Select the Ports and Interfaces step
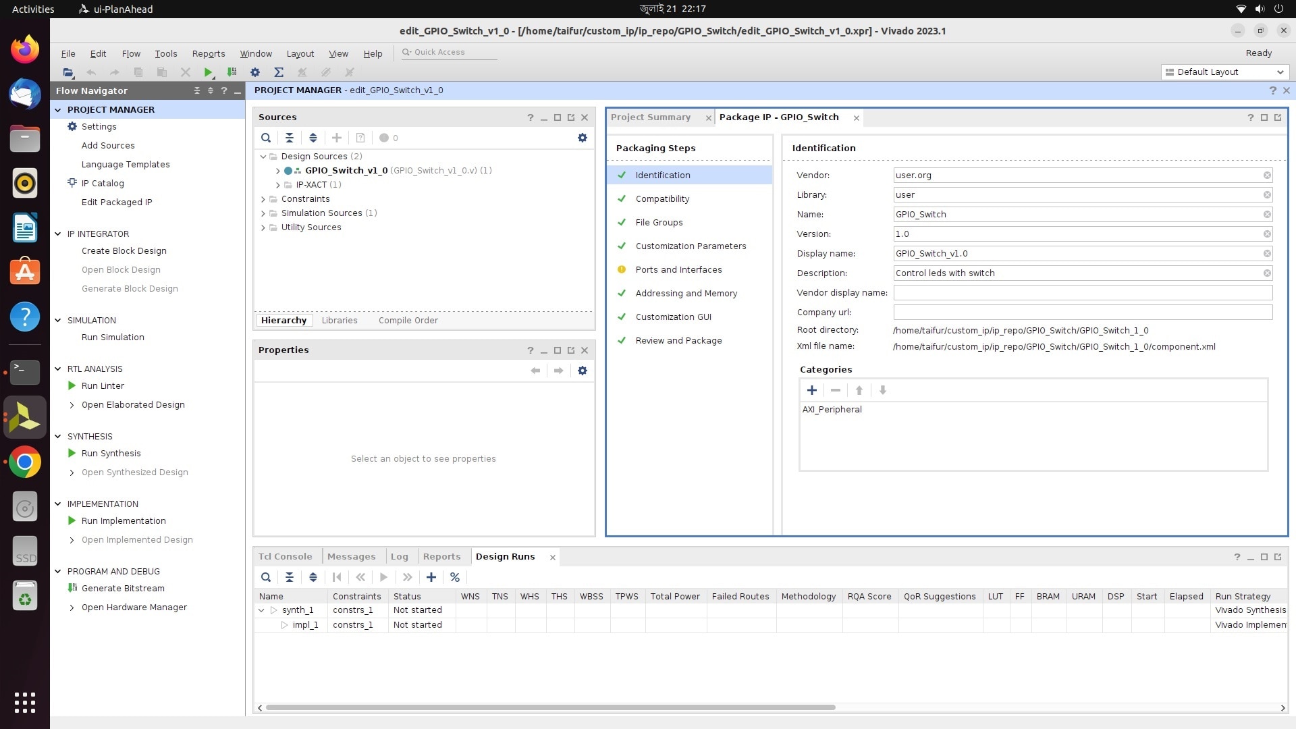The height and width of the screenshot is (729, 1296). pyautogui.click(x=678, y=270)
